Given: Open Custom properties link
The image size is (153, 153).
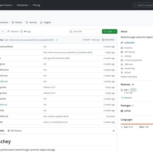Looking at the screenshot, I should click(x=133, y=60).
